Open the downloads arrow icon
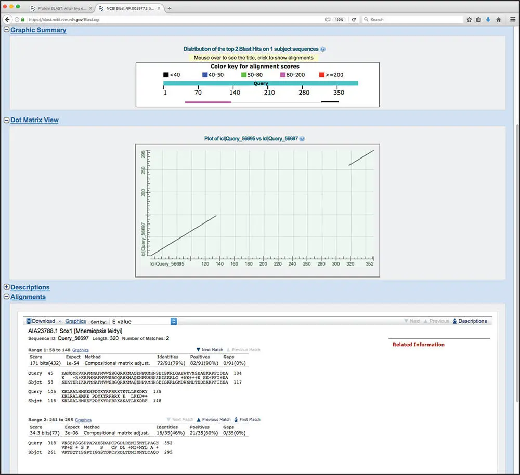 coord(488,20)
